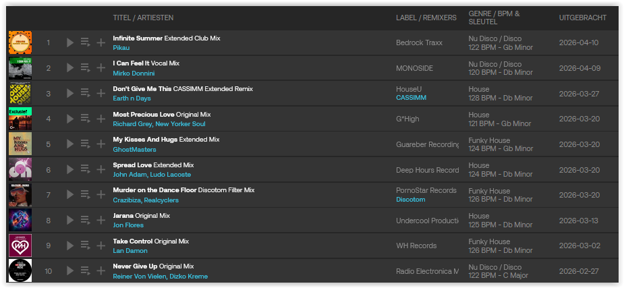Open the CASSIMM remixer link
This screenshot has height=288, width=624.
coord(411,98)
